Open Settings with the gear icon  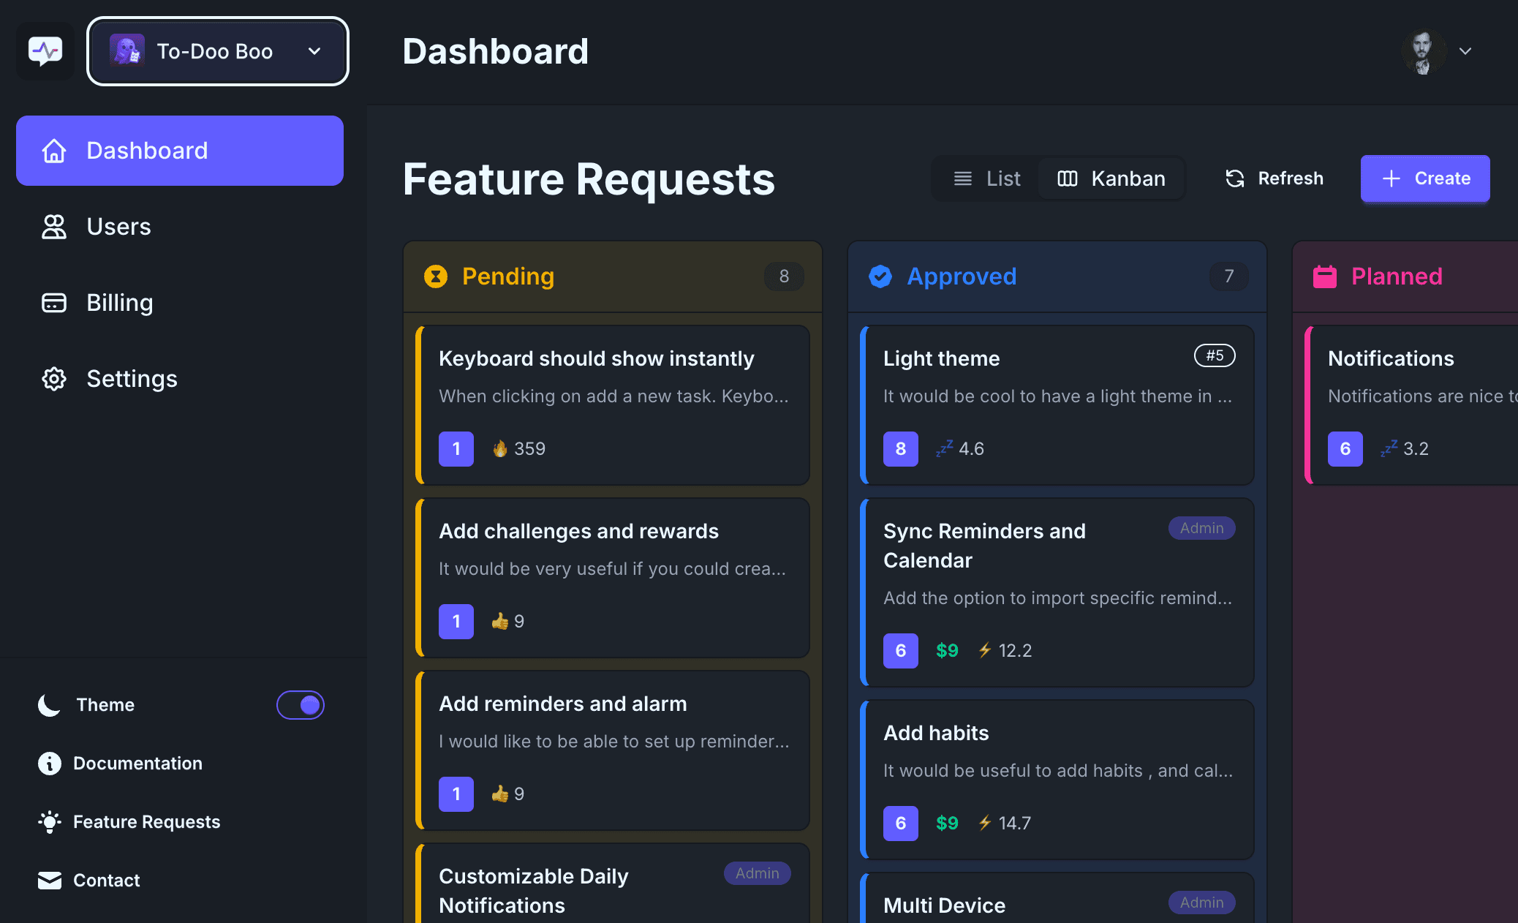(x=53, y=379)
